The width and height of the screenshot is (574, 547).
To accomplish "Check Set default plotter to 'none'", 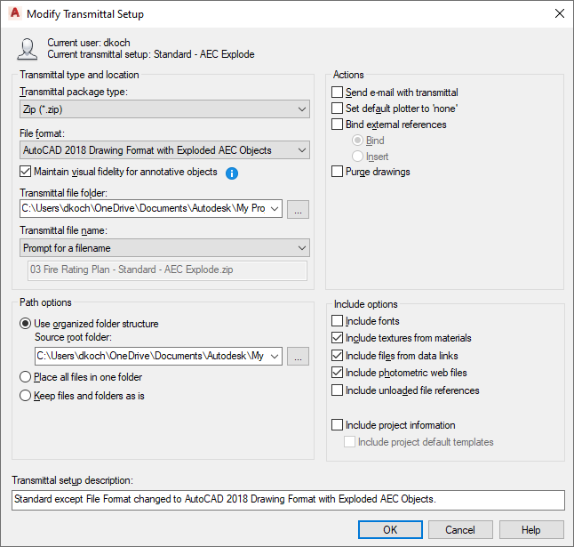I will 337,109.
